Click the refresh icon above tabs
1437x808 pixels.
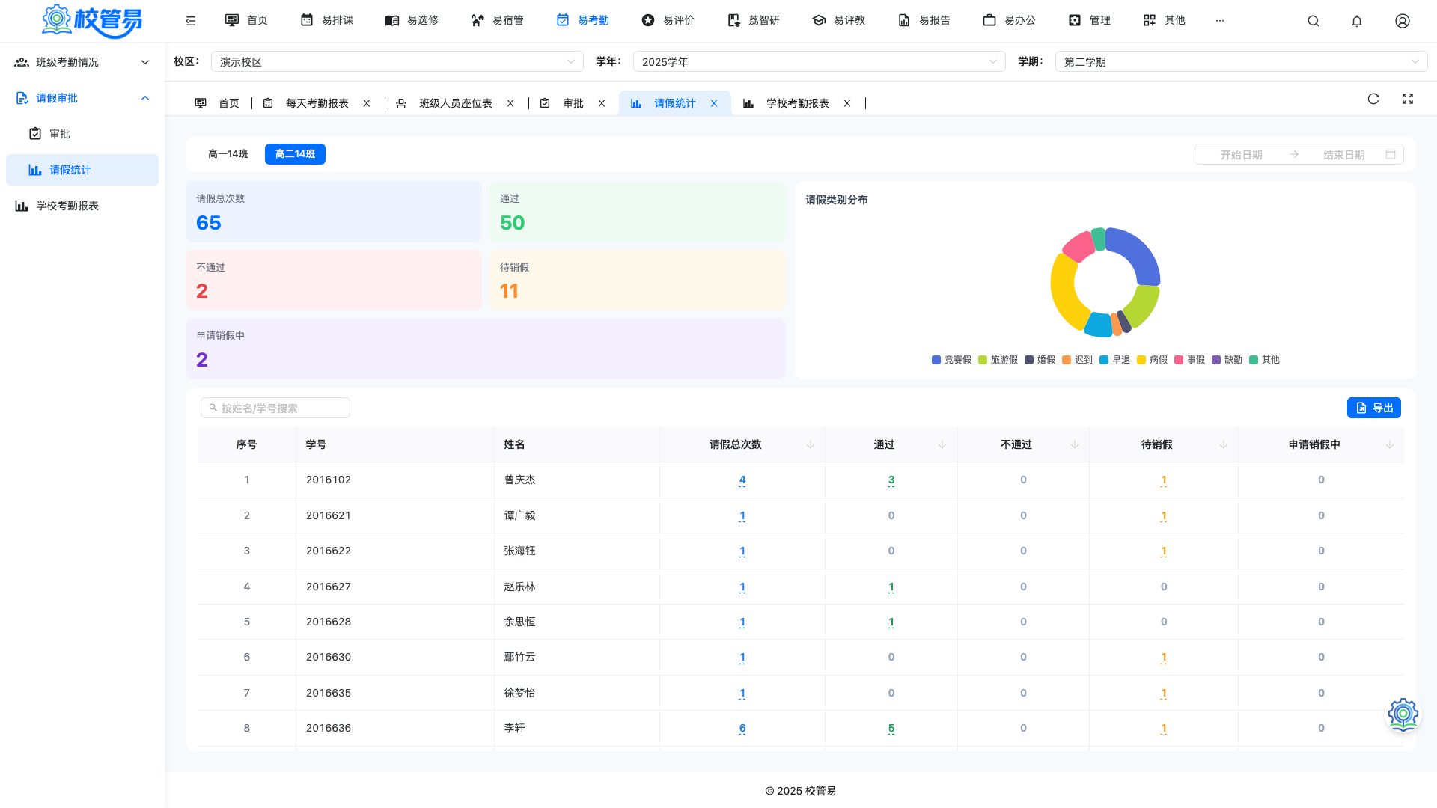1373,99
